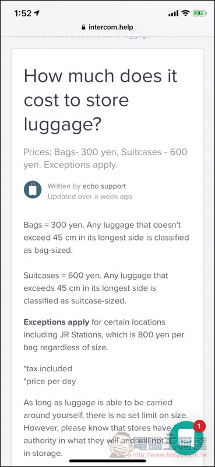Tap the home indicator bar at bottom

(x=108, y=461)
